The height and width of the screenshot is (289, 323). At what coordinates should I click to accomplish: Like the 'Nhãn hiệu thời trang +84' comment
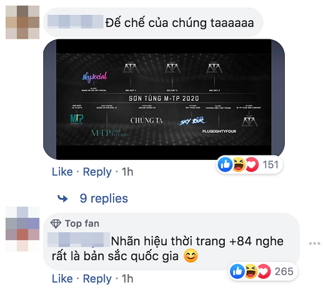point(62,279)
